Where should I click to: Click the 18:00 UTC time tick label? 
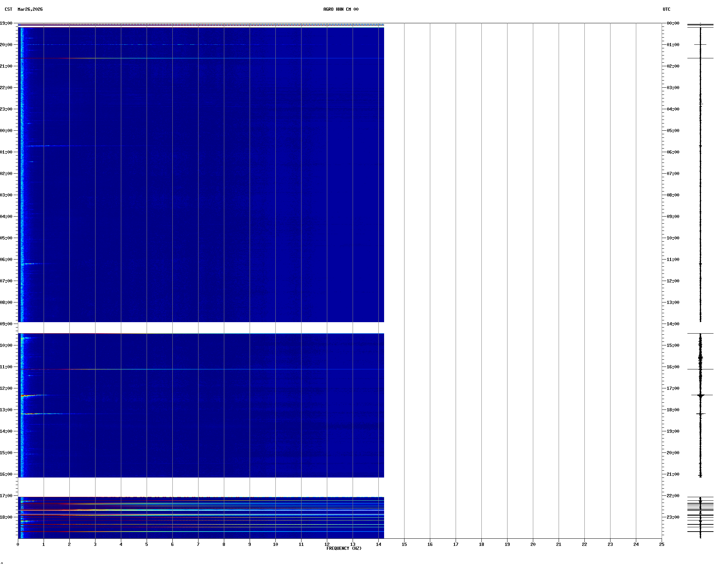673,410
